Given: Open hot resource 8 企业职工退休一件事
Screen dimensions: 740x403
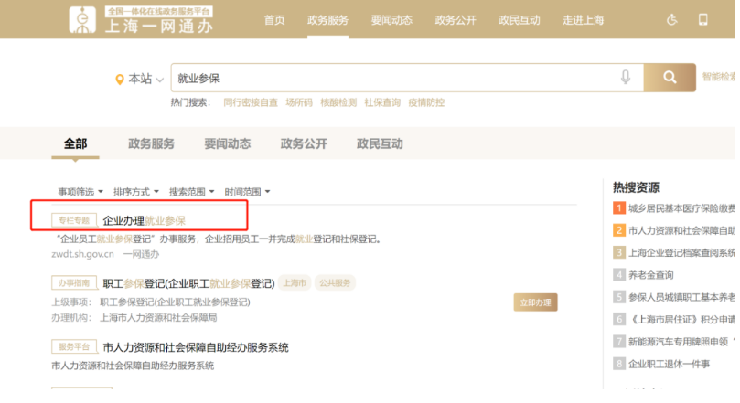Looking at the screenshot, I should coord(661,364).
